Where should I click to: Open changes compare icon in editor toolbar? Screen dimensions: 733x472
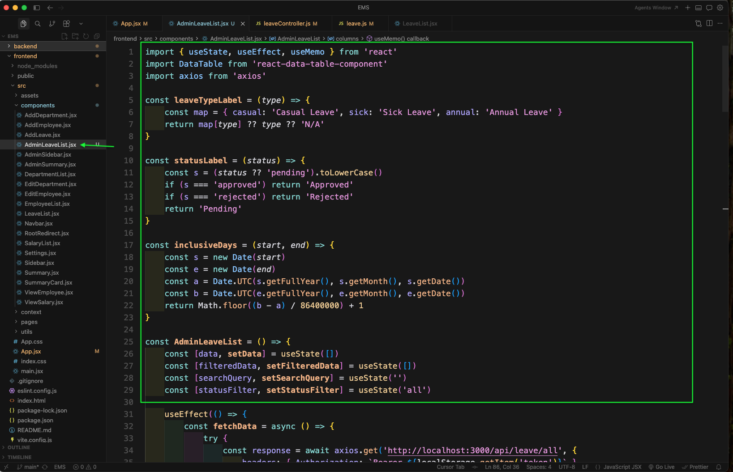[x=699, y=23]
